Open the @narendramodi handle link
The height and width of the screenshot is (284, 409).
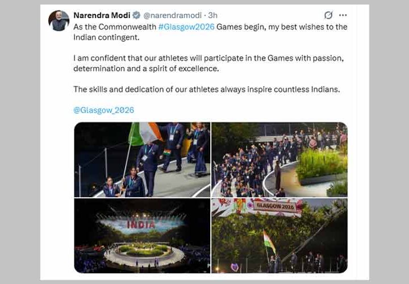coord(173,15)
